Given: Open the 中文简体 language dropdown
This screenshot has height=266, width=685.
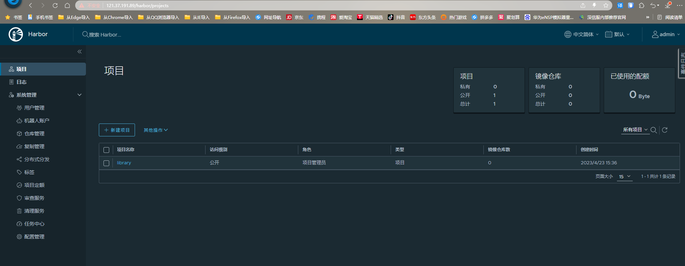Looking at the screenshot, I should (x=582, y=34).
